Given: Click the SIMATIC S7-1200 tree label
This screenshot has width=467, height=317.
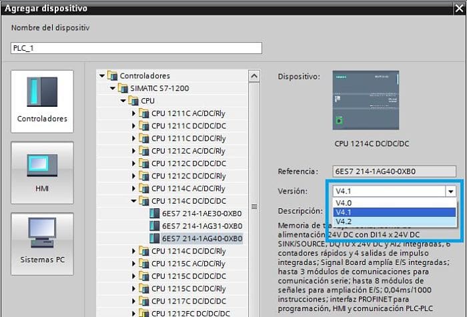Looking at the screenshot, I should [159, 88].
